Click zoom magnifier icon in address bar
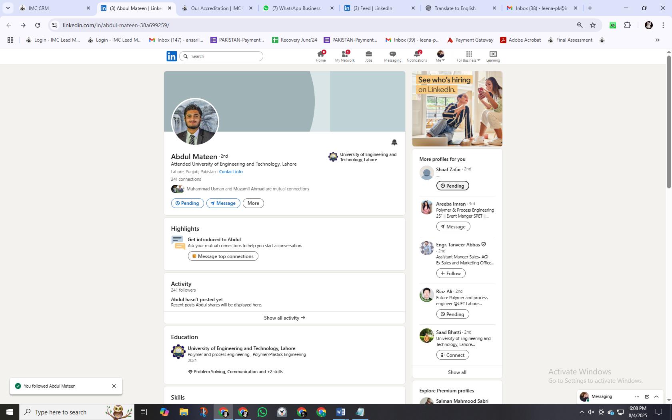Screen dimensions: 672x420 [580, 25]
